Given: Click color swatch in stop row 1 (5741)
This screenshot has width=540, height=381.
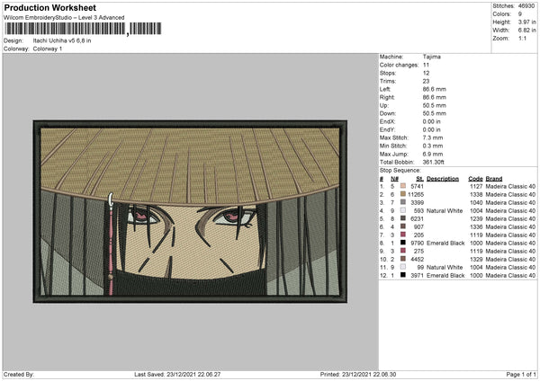Looking at the screenshot, I should (403, 186).
